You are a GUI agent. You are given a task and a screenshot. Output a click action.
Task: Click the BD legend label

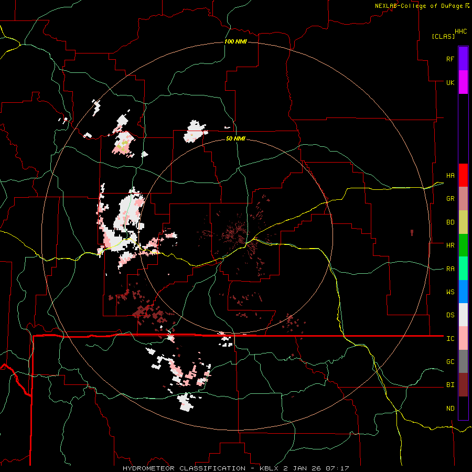[450, 222]
